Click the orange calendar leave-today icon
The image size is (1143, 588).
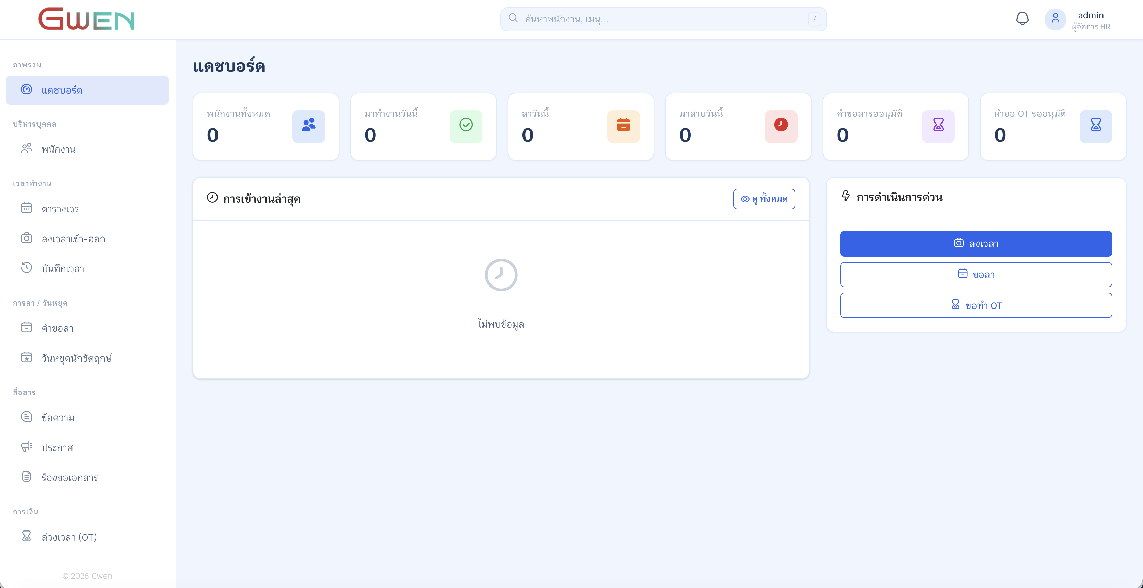pos(623,126)
